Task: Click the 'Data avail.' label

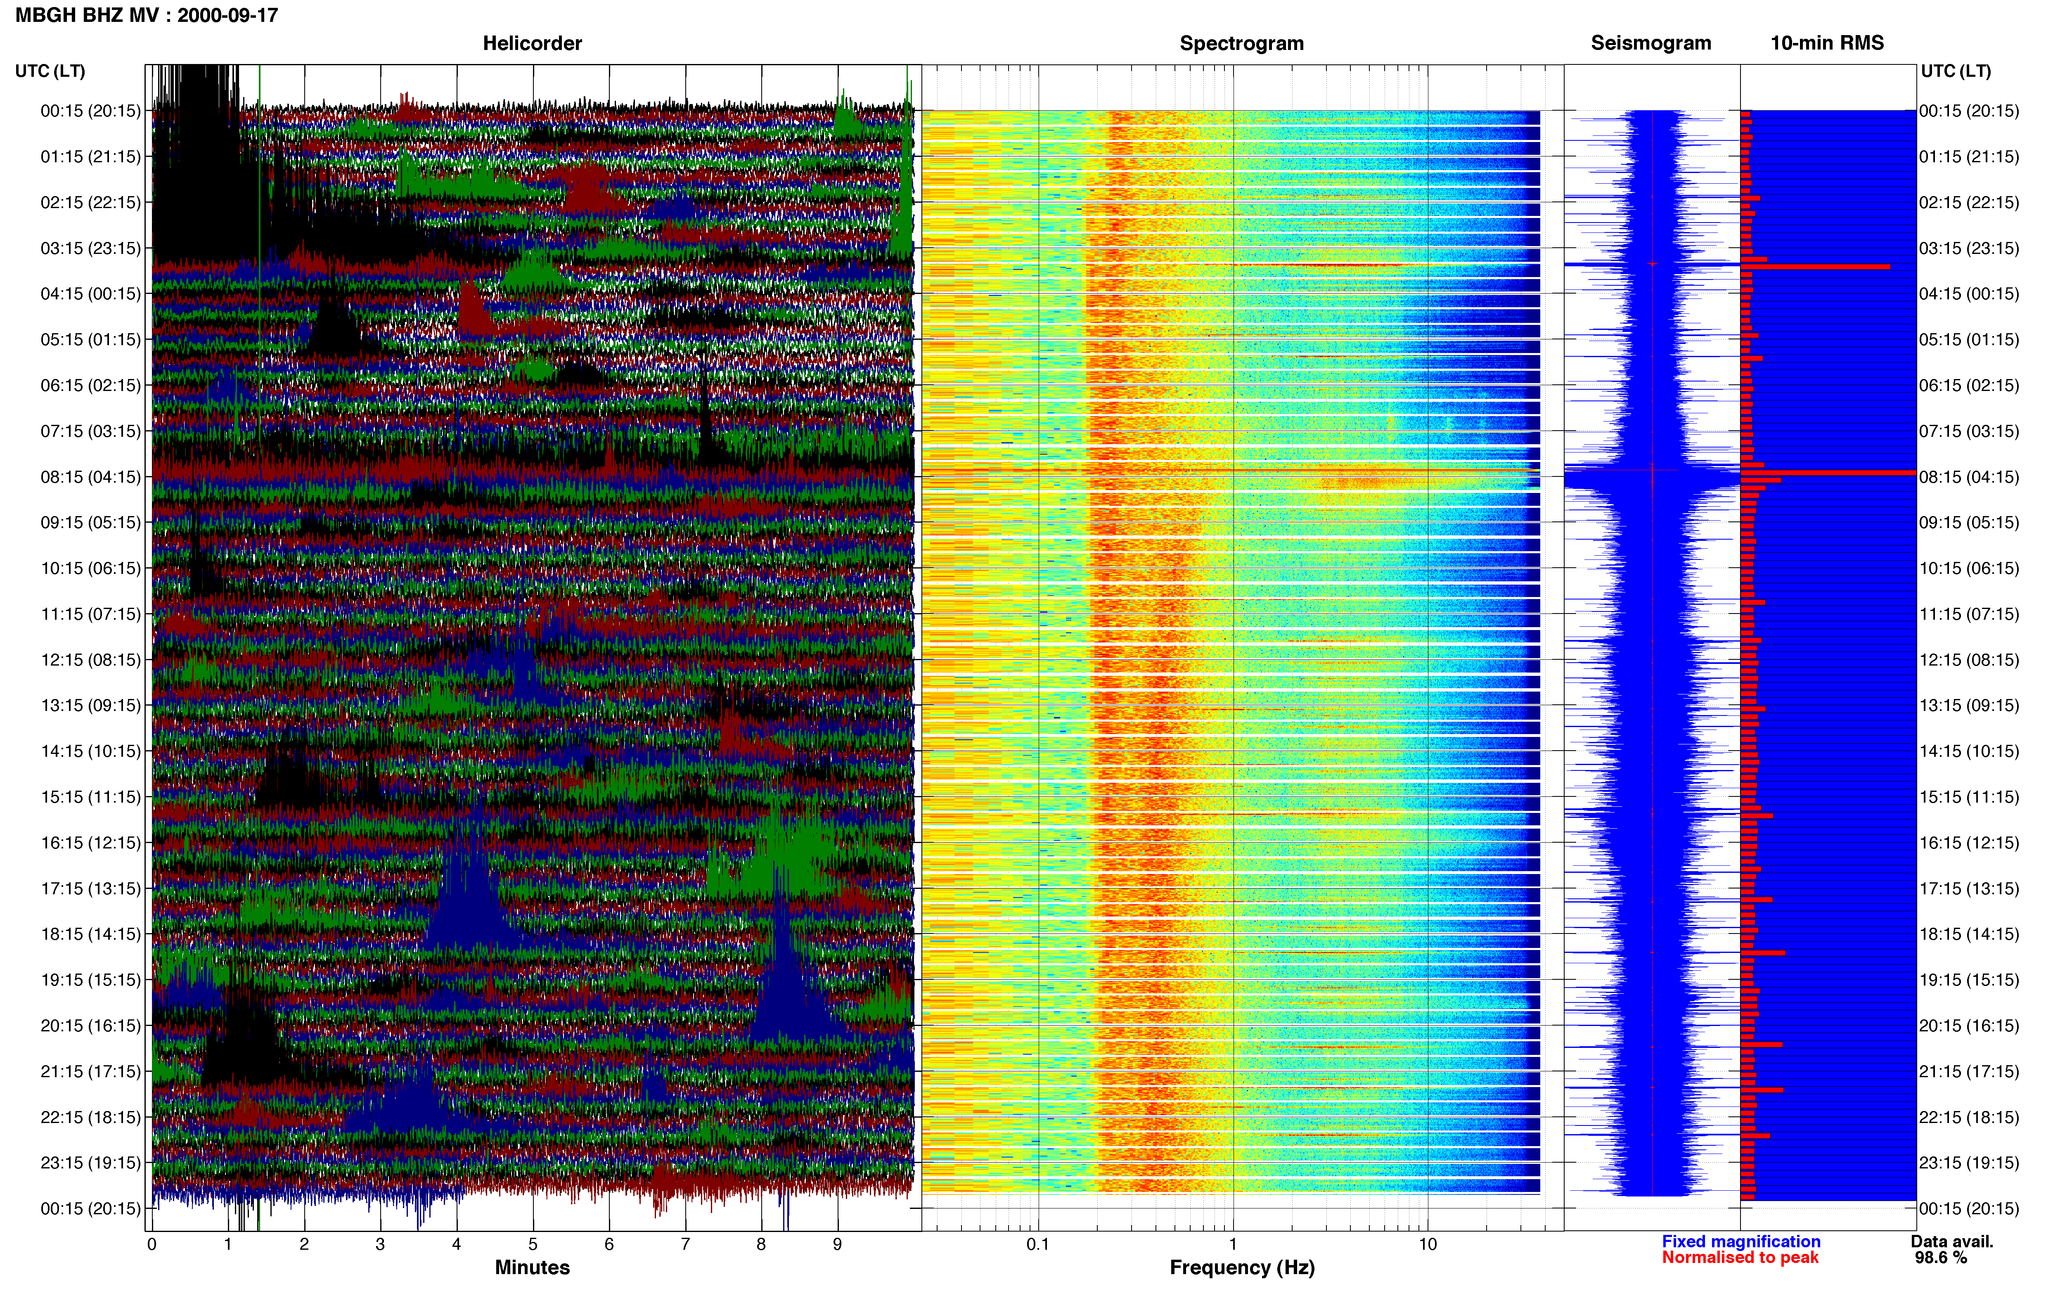Action: (x=1952, y=1241)
